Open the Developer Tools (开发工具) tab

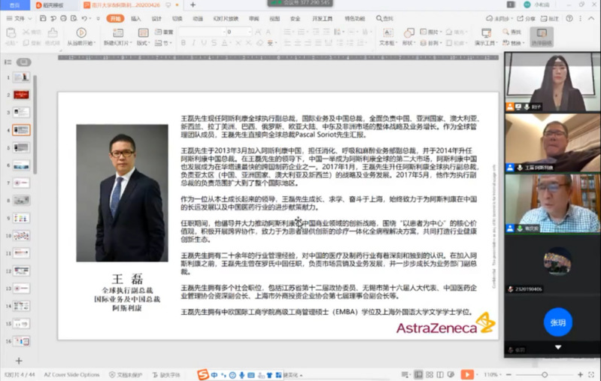(322, 18)
